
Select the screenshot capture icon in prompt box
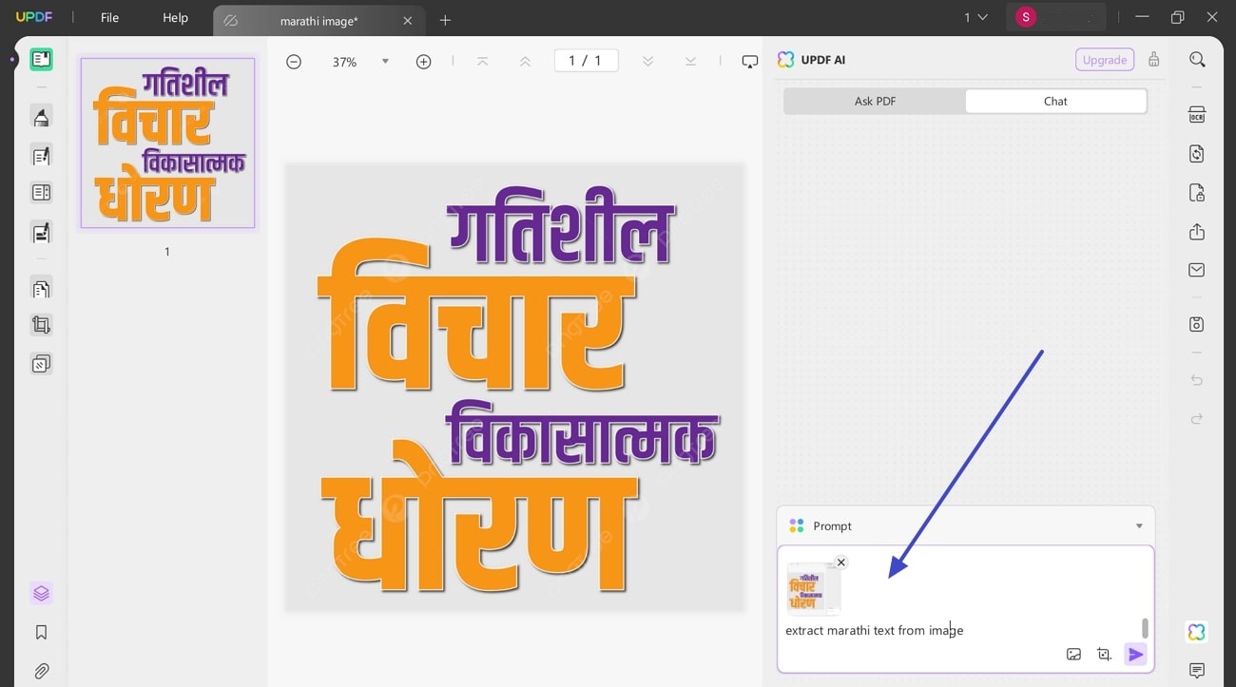pos(1104,654)
